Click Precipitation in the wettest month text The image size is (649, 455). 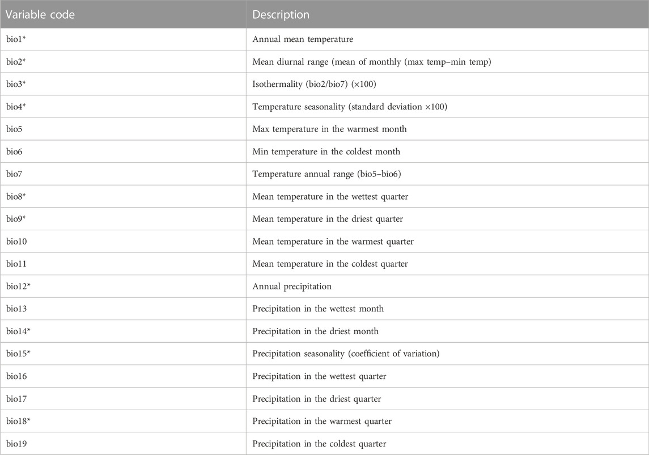tap(318, 309)
